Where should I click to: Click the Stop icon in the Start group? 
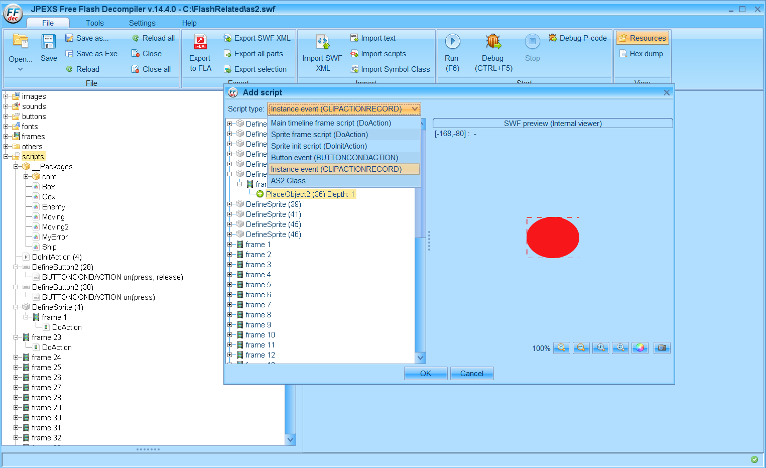[533, 42]
